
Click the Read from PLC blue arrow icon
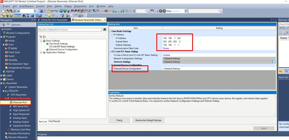[x=76, y=11]
